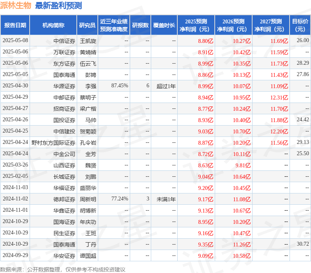Click researcher 年庆功
Image resolution: width=311 pixels, height=273 pixels.
88,222
